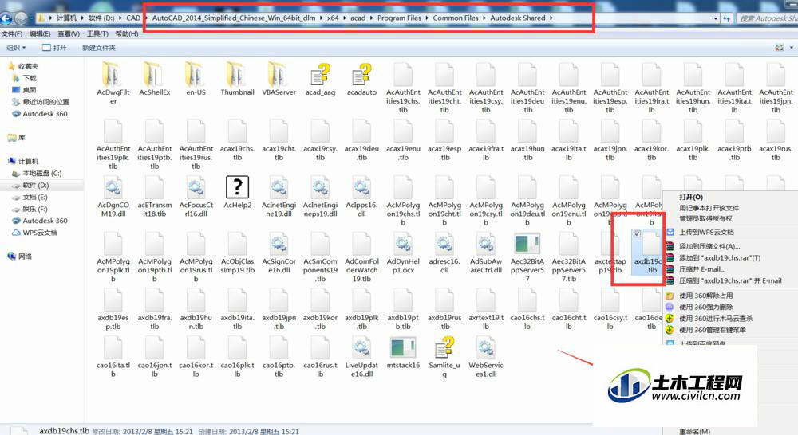
Task: Choose 添加到压缩文件(A)... in context menu
Action: [x=709, y=246]
